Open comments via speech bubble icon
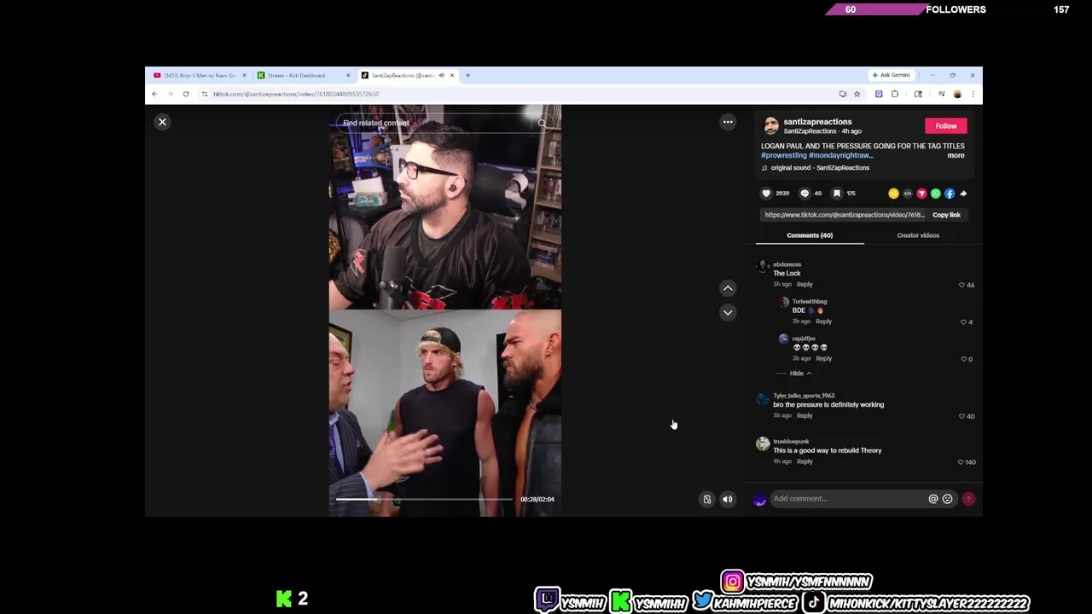This screenshot has height=614, width=1092. 804,194
